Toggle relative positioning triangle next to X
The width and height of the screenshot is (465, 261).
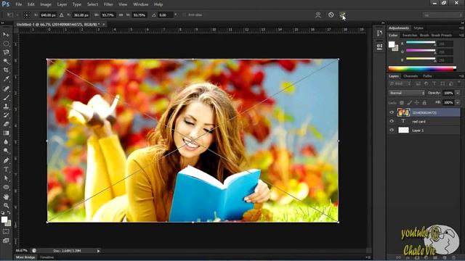click(x=61, y=14)
